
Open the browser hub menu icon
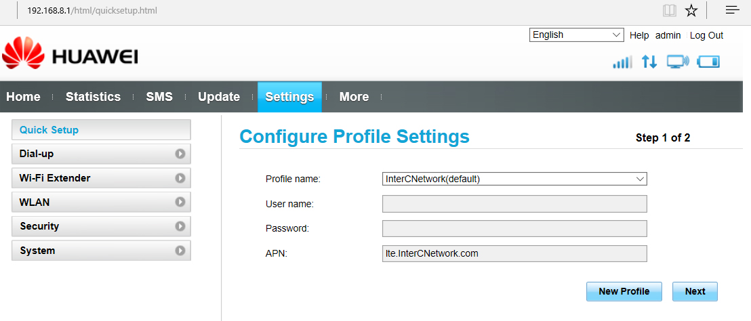733,9
